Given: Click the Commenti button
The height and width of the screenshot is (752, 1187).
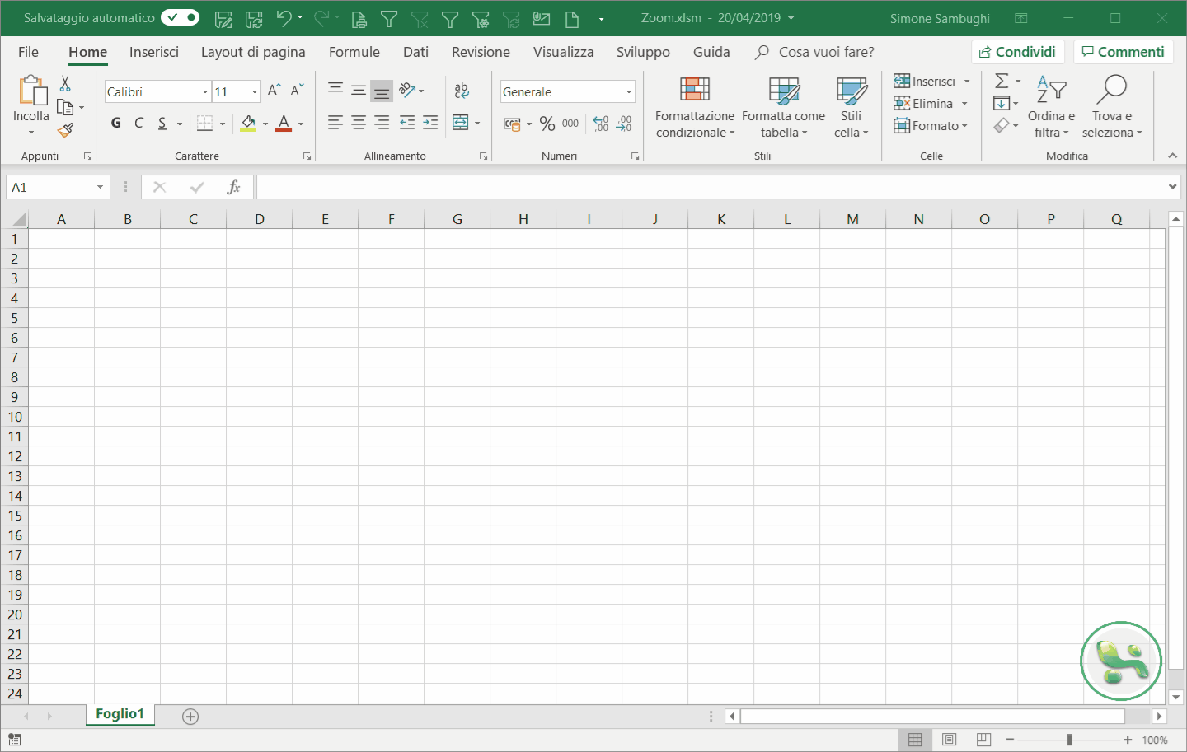Looking at the screenshot, I should click(x=1123, y=51).
